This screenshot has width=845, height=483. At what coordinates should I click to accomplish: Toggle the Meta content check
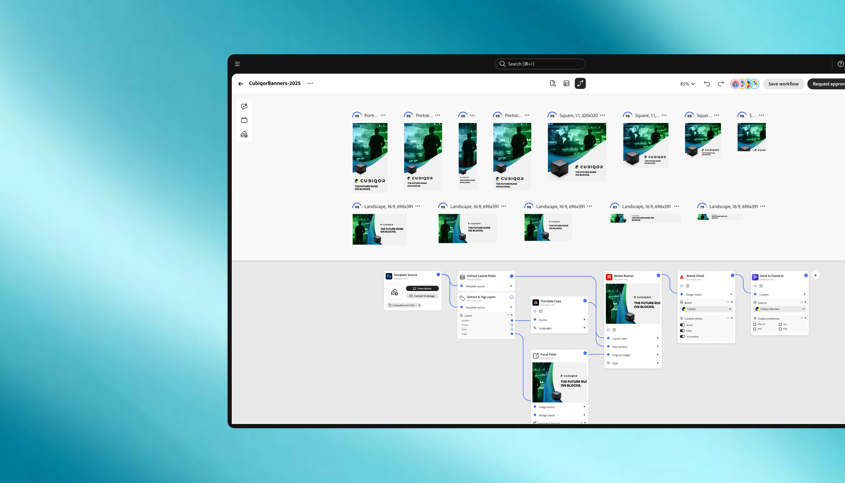click(682, 331)
